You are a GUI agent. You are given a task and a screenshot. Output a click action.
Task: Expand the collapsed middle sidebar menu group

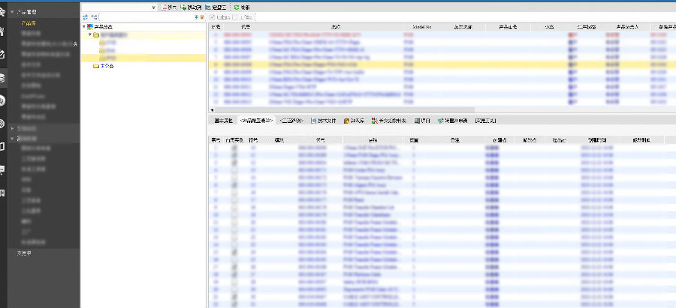pyautogui.click(x=12, y=128)
